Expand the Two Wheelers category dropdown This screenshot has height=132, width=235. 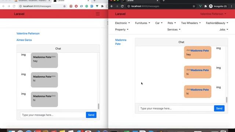coord(191,23)
